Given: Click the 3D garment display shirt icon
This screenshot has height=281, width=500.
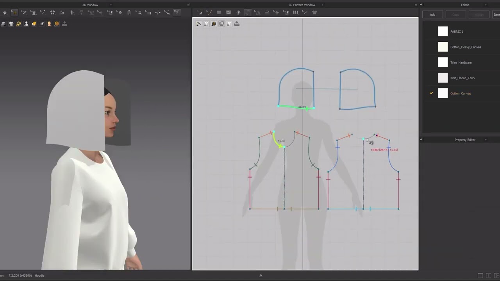Looking at the screenshot, I should pos(11,23).
